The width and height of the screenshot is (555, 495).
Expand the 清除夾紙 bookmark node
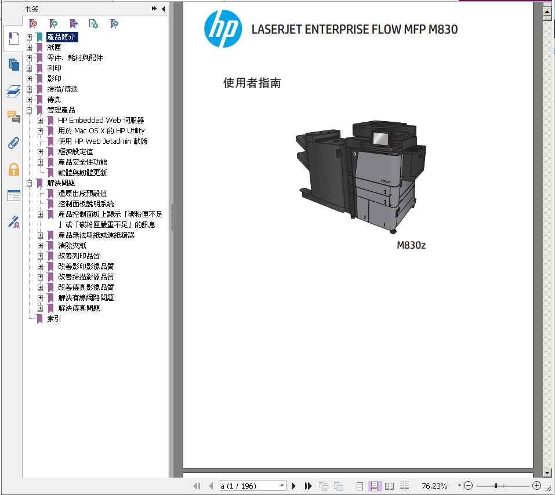[x=41, y=246]
